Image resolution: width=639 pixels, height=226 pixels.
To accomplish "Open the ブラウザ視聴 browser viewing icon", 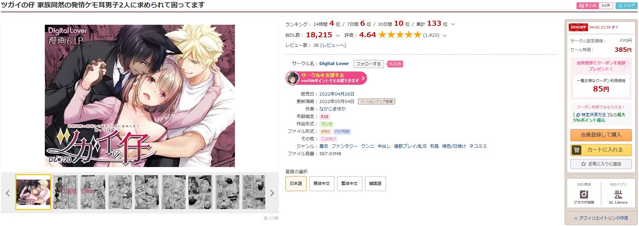I will point(584,197).
